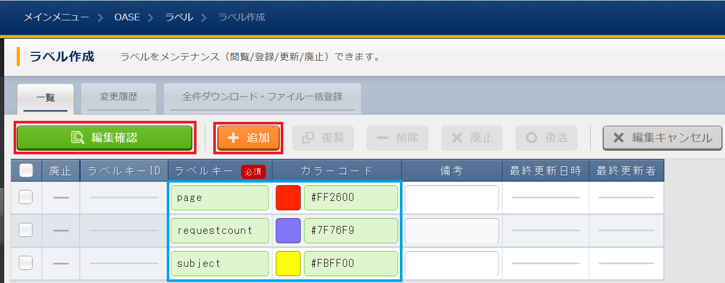Screen dimensions: 725x283
Task: Select the requestcount row checkbox
Action: tap(26, 230)
